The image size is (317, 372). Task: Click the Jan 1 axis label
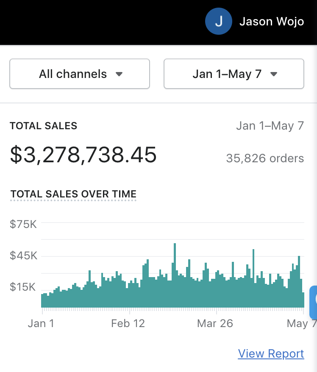point(41,323)
